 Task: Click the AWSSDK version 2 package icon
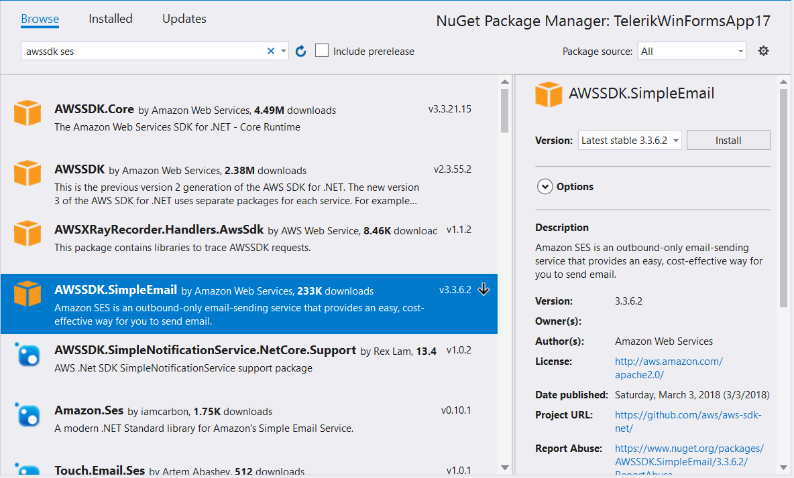[x=27, y=173]
